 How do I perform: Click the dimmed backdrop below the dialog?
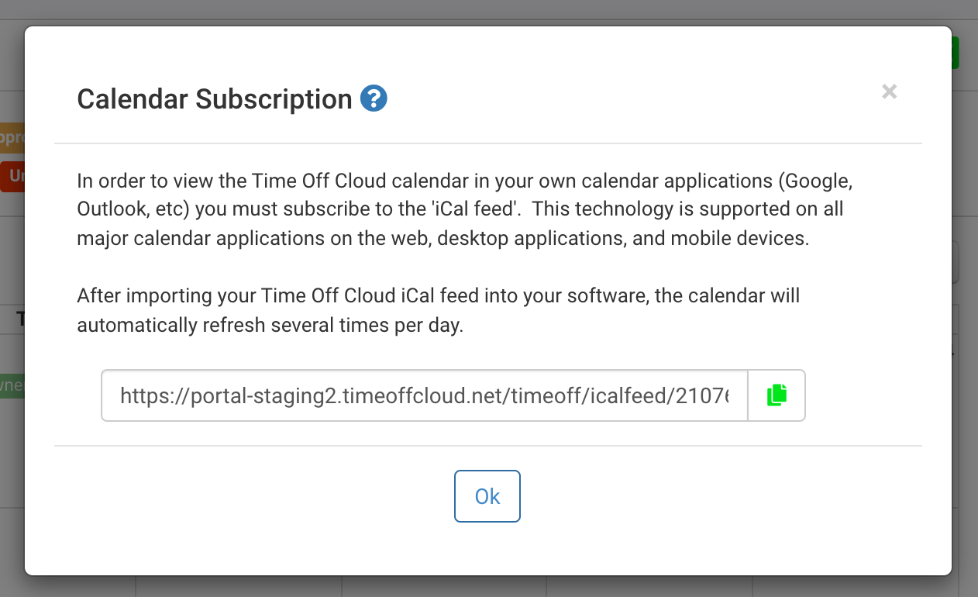(x=488, y=587)
